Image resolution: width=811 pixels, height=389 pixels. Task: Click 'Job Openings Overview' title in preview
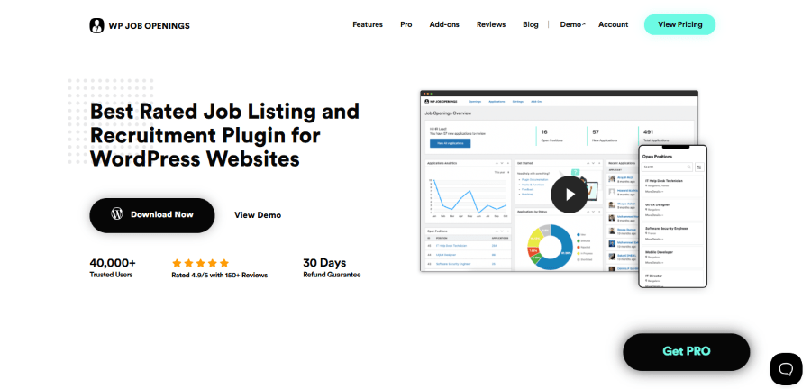coord(448,113)
